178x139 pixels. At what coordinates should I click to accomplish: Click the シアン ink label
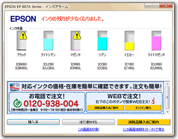coord(102,55)
